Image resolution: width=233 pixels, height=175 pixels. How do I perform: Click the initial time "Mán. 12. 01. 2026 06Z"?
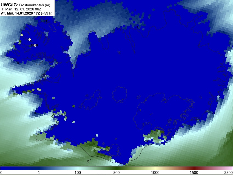pos(23,9)
